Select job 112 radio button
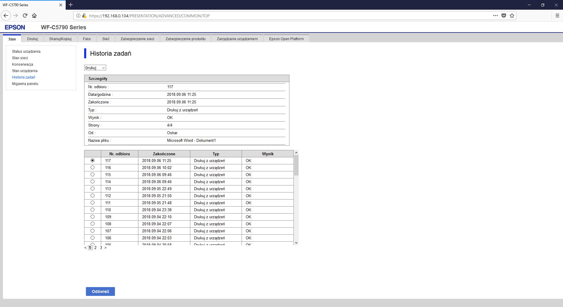The width and height of the screenshot is (563, 307). (x=93, y=196)
